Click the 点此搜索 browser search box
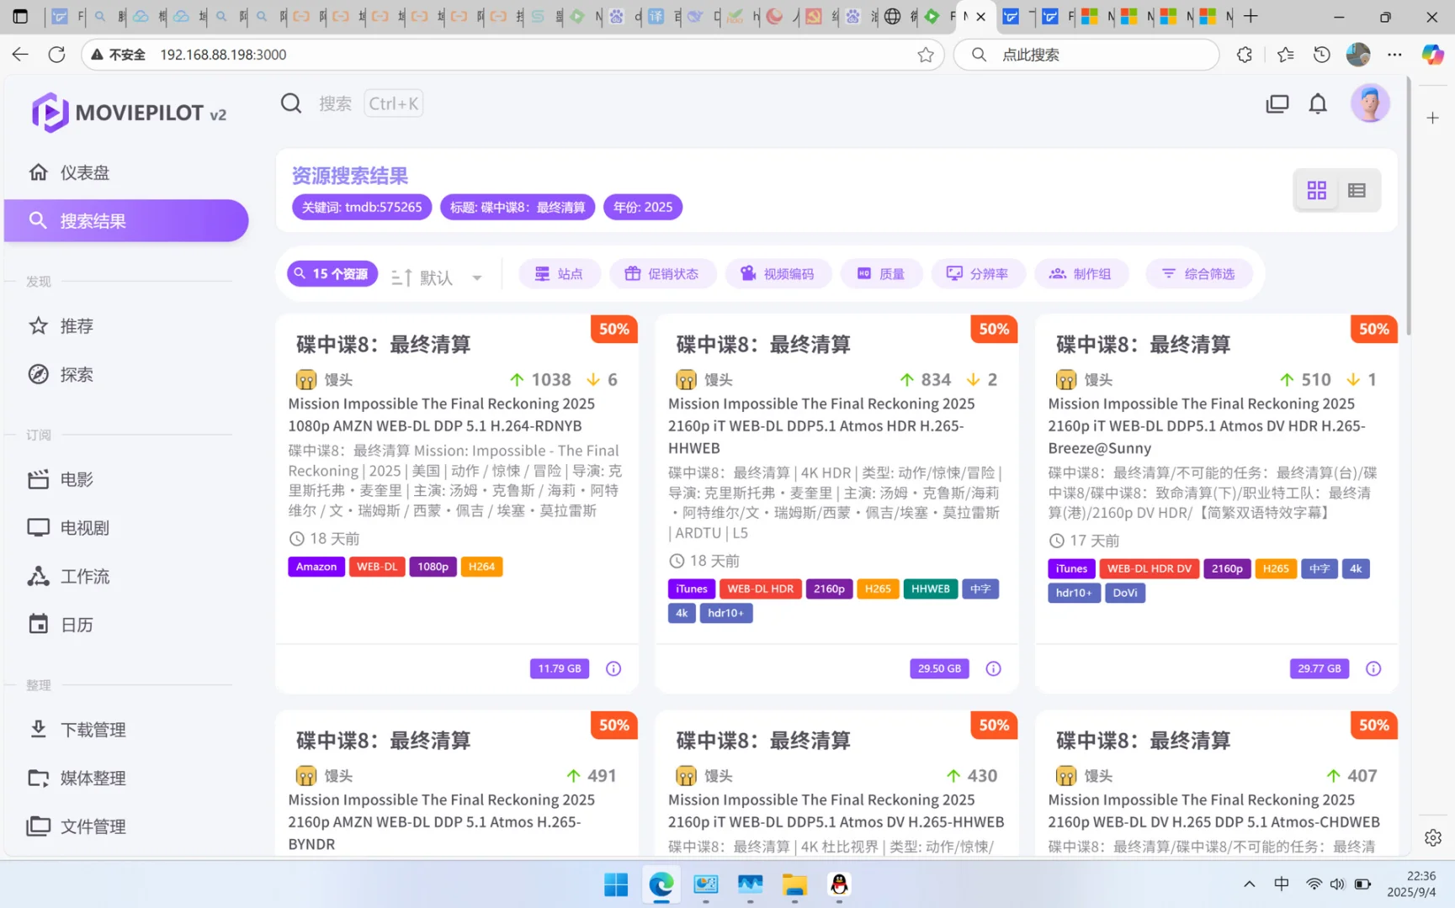The image size is (1455, 908). pyautogui.click(x=1086, y=55)
